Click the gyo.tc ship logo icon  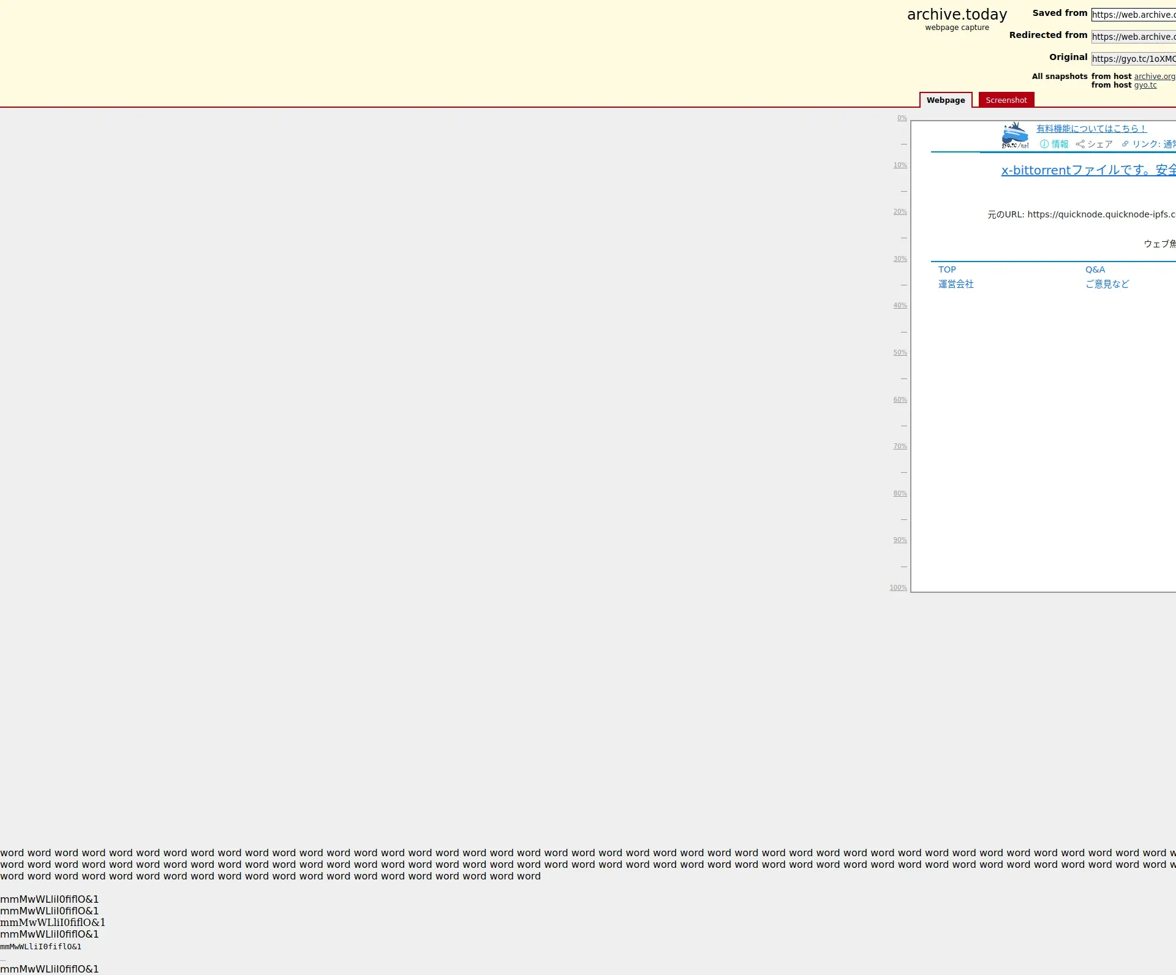pos(1015,135)
